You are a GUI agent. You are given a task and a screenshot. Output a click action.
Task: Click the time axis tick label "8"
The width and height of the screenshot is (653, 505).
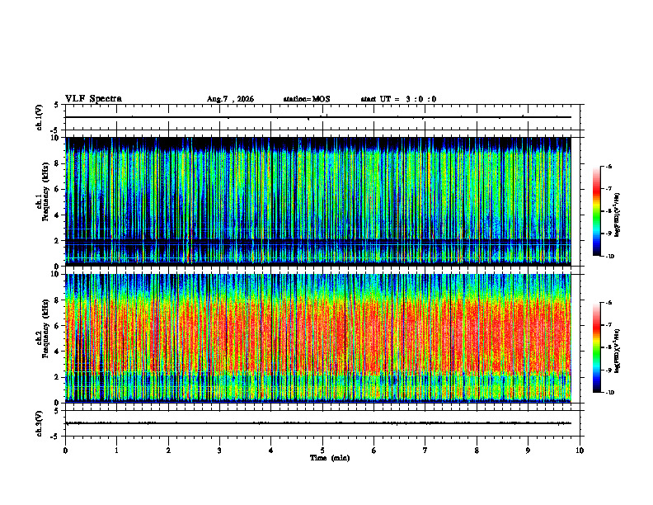[477, 451]
